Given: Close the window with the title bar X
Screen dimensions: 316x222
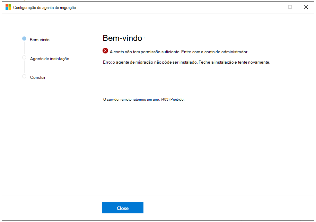Looking at the screenshot, I should [x=306, y=7].
